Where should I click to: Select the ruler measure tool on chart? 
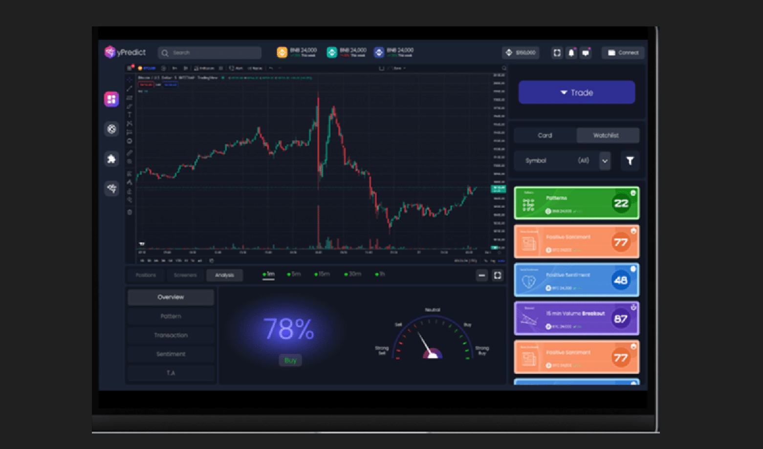tap(130, 153)
